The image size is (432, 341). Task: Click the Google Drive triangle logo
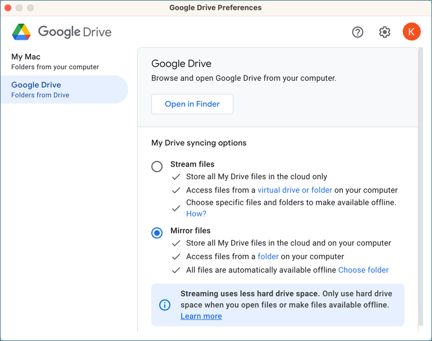click(x=21, y=32)
